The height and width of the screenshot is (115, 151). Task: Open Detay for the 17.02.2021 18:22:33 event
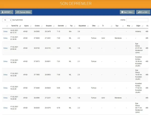tap(6, 108)
